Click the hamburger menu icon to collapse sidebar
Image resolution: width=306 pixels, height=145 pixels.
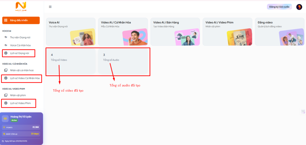(50, 7)
